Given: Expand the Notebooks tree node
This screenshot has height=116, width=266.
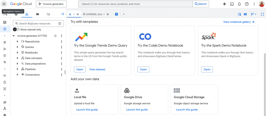Looking at the screenshot, I should [17, 52].
